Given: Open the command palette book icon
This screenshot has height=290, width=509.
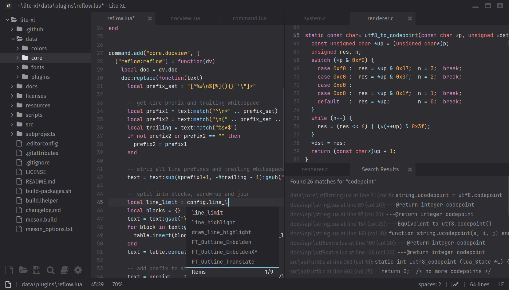Looking at the screenshot, I should click(x=64, y=270).
